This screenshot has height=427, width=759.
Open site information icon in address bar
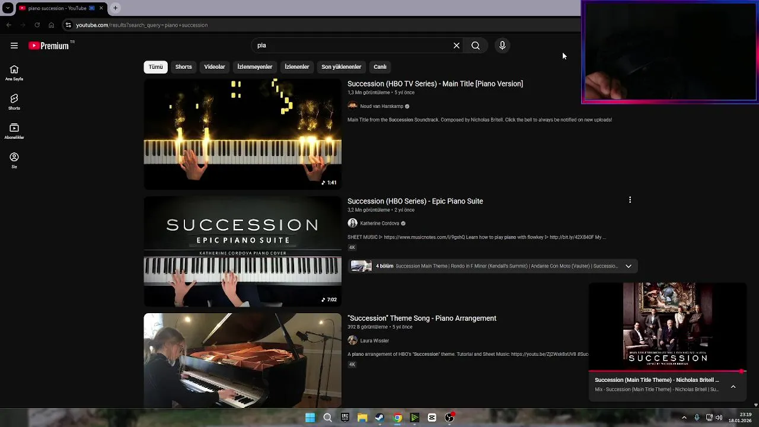click(x=68, y=25)
